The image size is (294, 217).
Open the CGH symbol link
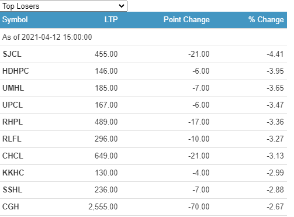point(11,206)
